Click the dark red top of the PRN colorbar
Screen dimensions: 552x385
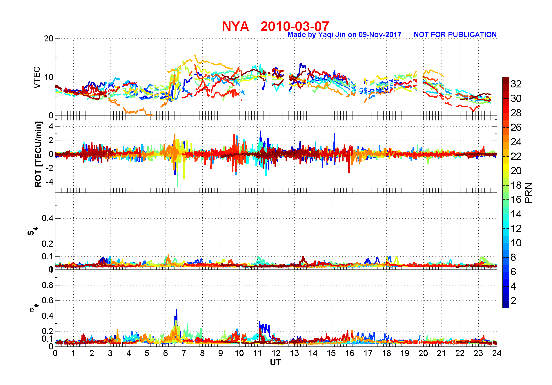click(506, 80)
